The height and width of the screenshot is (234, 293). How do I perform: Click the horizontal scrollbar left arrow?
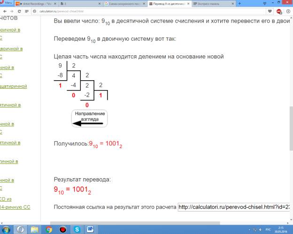pos(2,223)
